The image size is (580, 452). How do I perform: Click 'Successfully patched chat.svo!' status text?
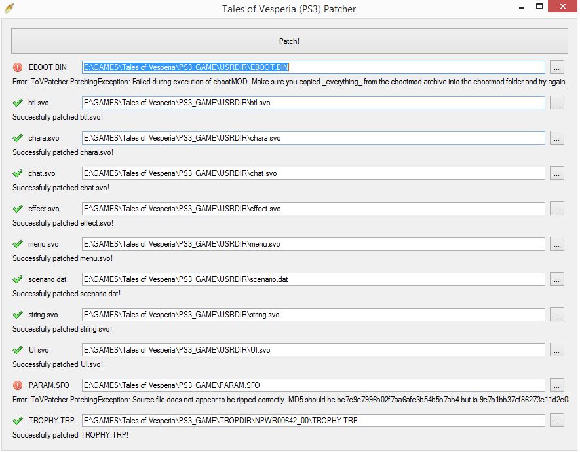coord(61,188)
